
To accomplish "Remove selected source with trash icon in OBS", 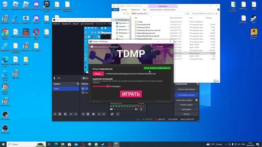I will click(x=88, y=114).
